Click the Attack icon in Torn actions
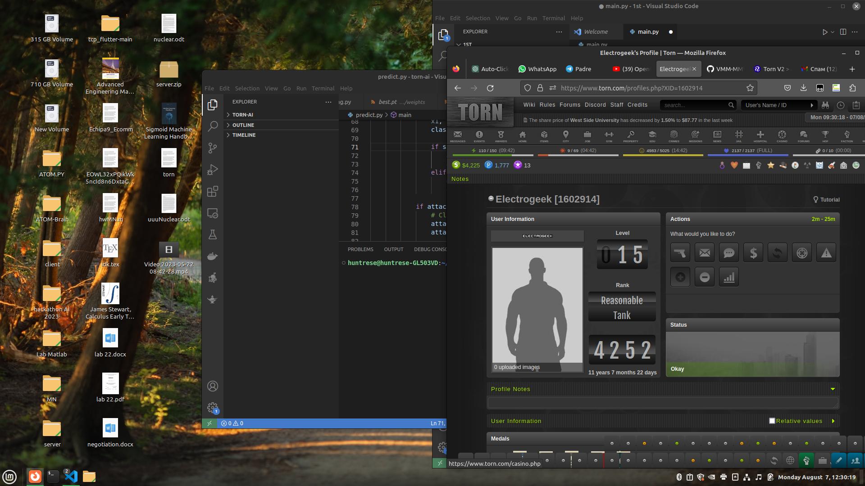This screenshot has width=865, height=486. point(680,252)
